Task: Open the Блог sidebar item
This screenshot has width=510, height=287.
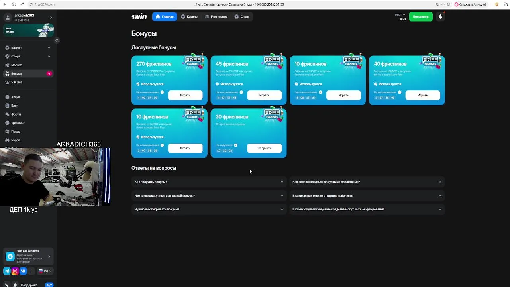Action: coord(14,106)
